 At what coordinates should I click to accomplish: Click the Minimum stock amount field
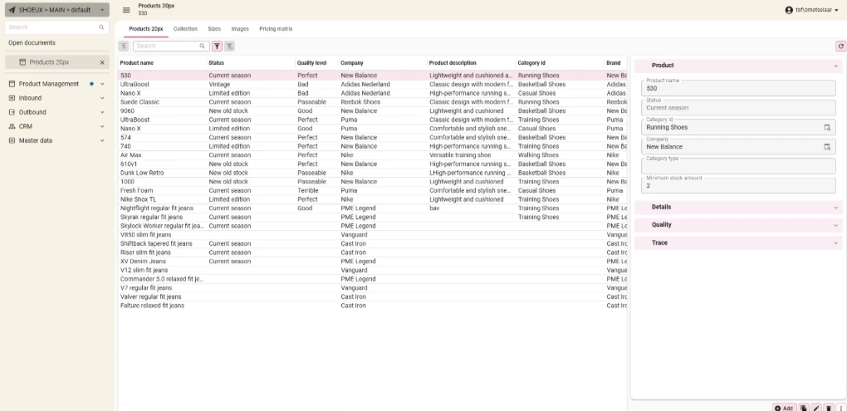(x=738, y=185)
